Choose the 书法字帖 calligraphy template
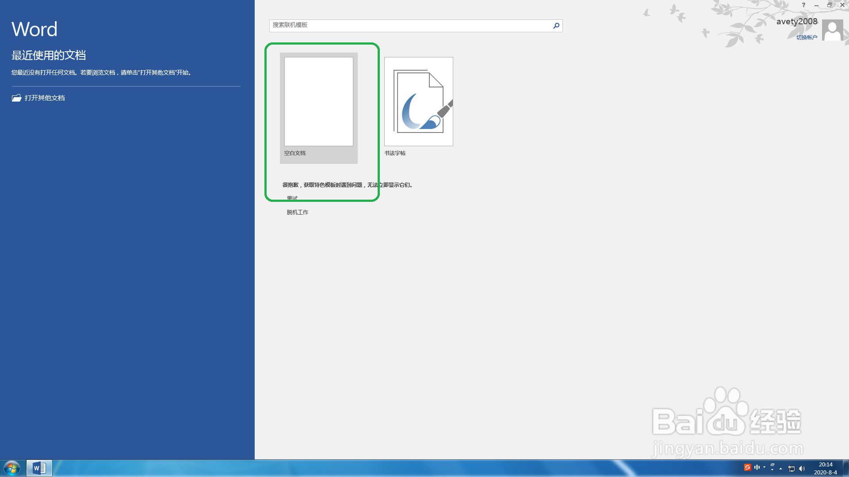 tap(418, 107)
